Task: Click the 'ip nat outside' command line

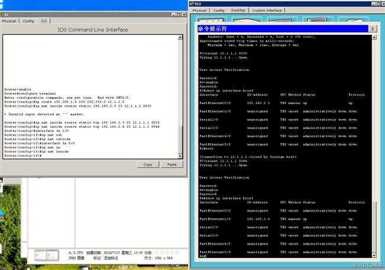Action: (37, 139)
